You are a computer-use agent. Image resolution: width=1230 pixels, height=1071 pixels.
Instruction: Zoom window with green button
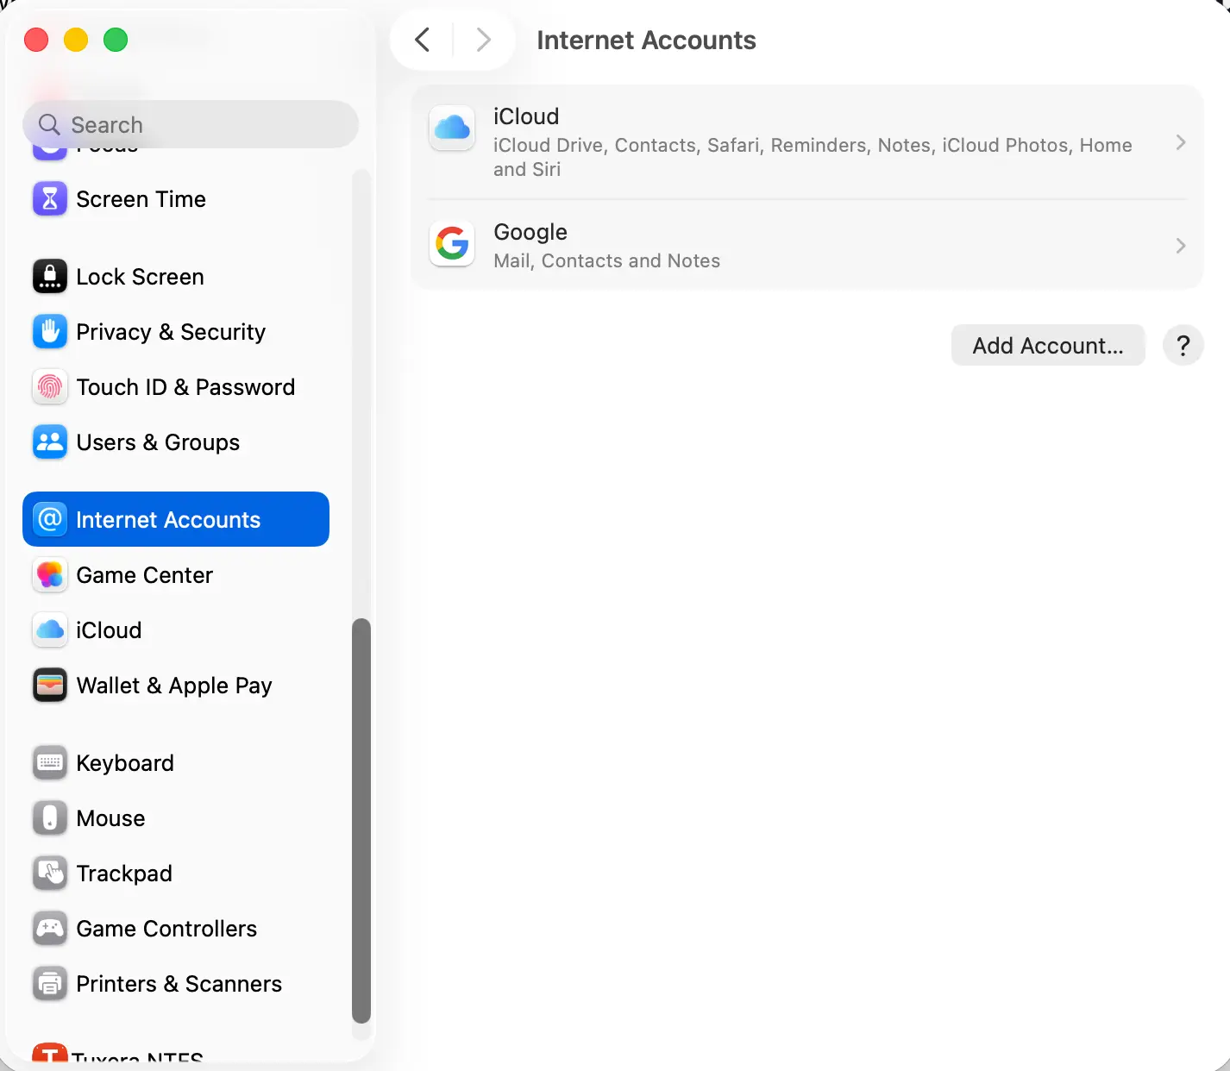click(x=116, y=40)
